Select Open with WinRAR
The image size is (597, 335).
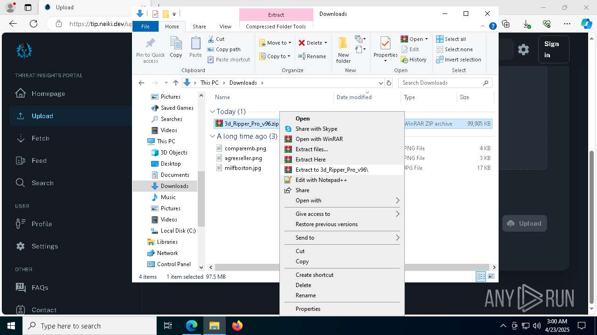pyautogui.click(x=342, y=139)
